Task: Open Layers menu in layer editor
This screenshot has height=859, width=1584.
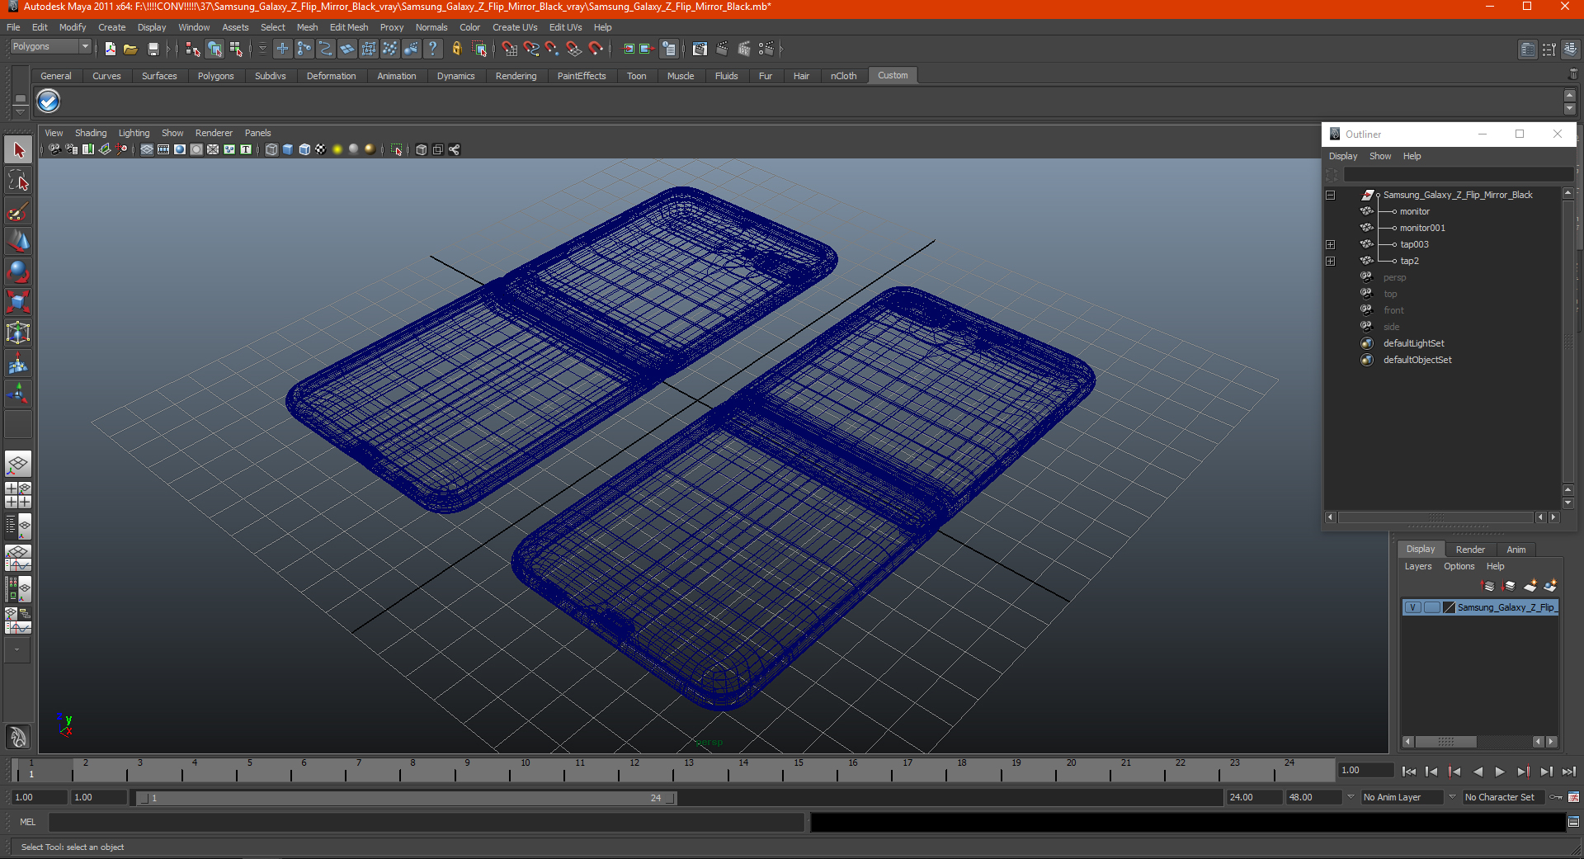Action: point(1418,567)
